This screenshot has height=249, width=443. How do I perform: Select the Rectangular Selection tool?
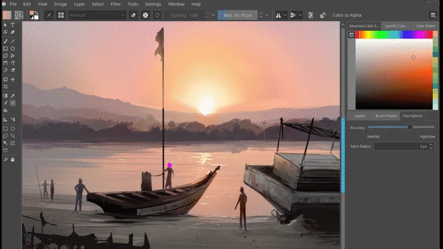point(6,129)
